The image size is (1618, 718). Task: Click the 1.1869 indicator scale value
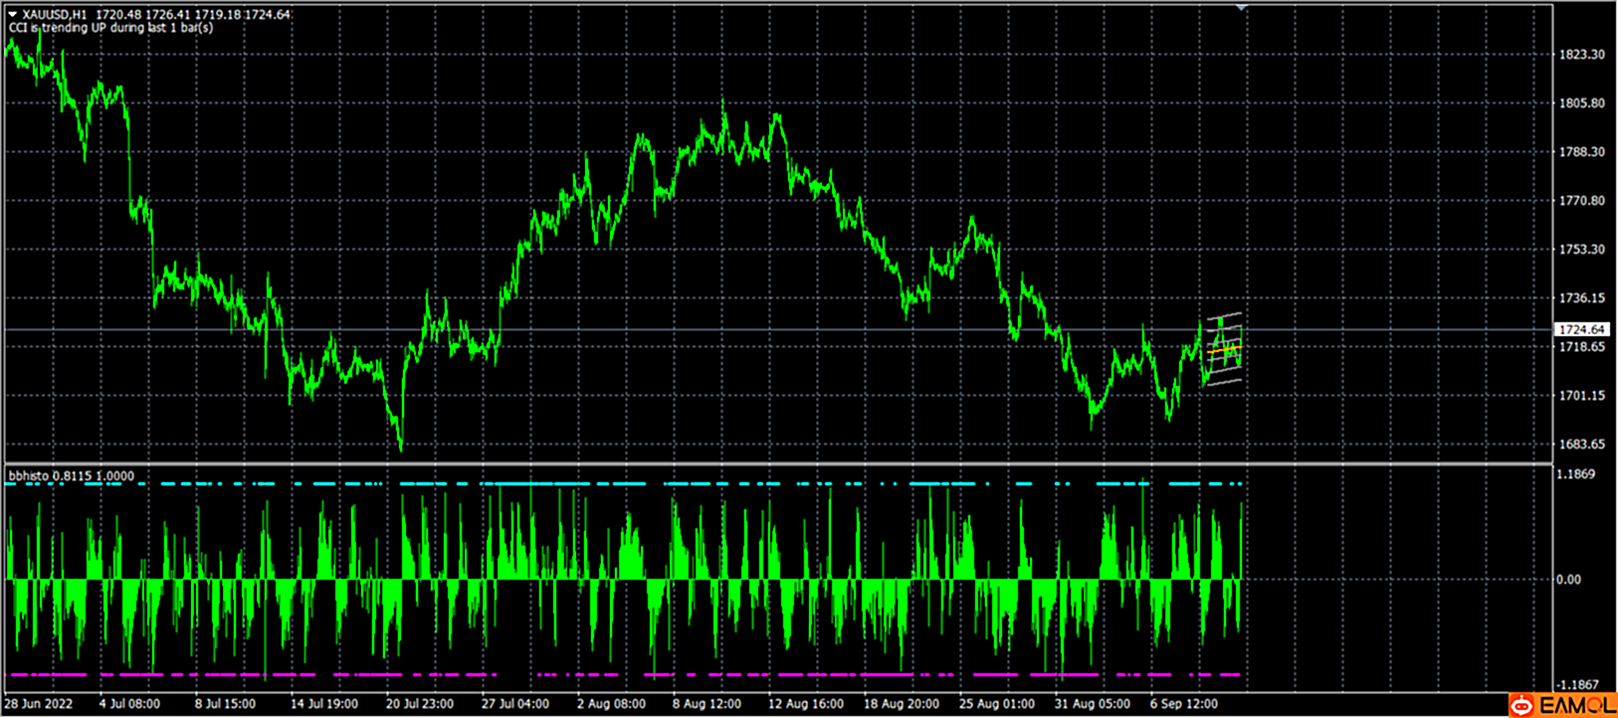coord(1574,474)
